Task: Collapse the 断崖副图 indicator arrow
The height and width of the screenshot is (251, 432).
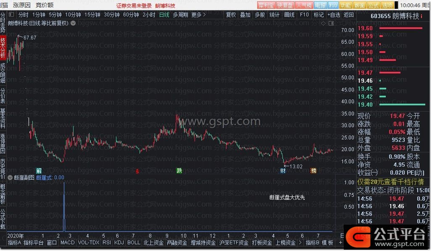Action: pos(10,178)
